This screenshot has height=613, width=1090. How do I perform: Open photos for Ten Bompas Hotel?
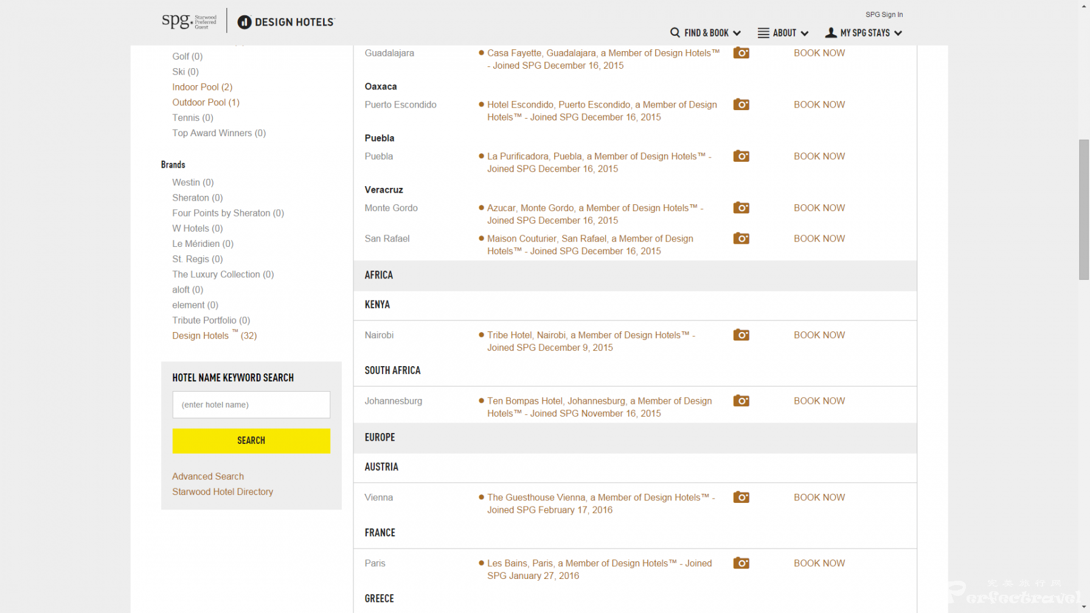(x=741, y=401)
